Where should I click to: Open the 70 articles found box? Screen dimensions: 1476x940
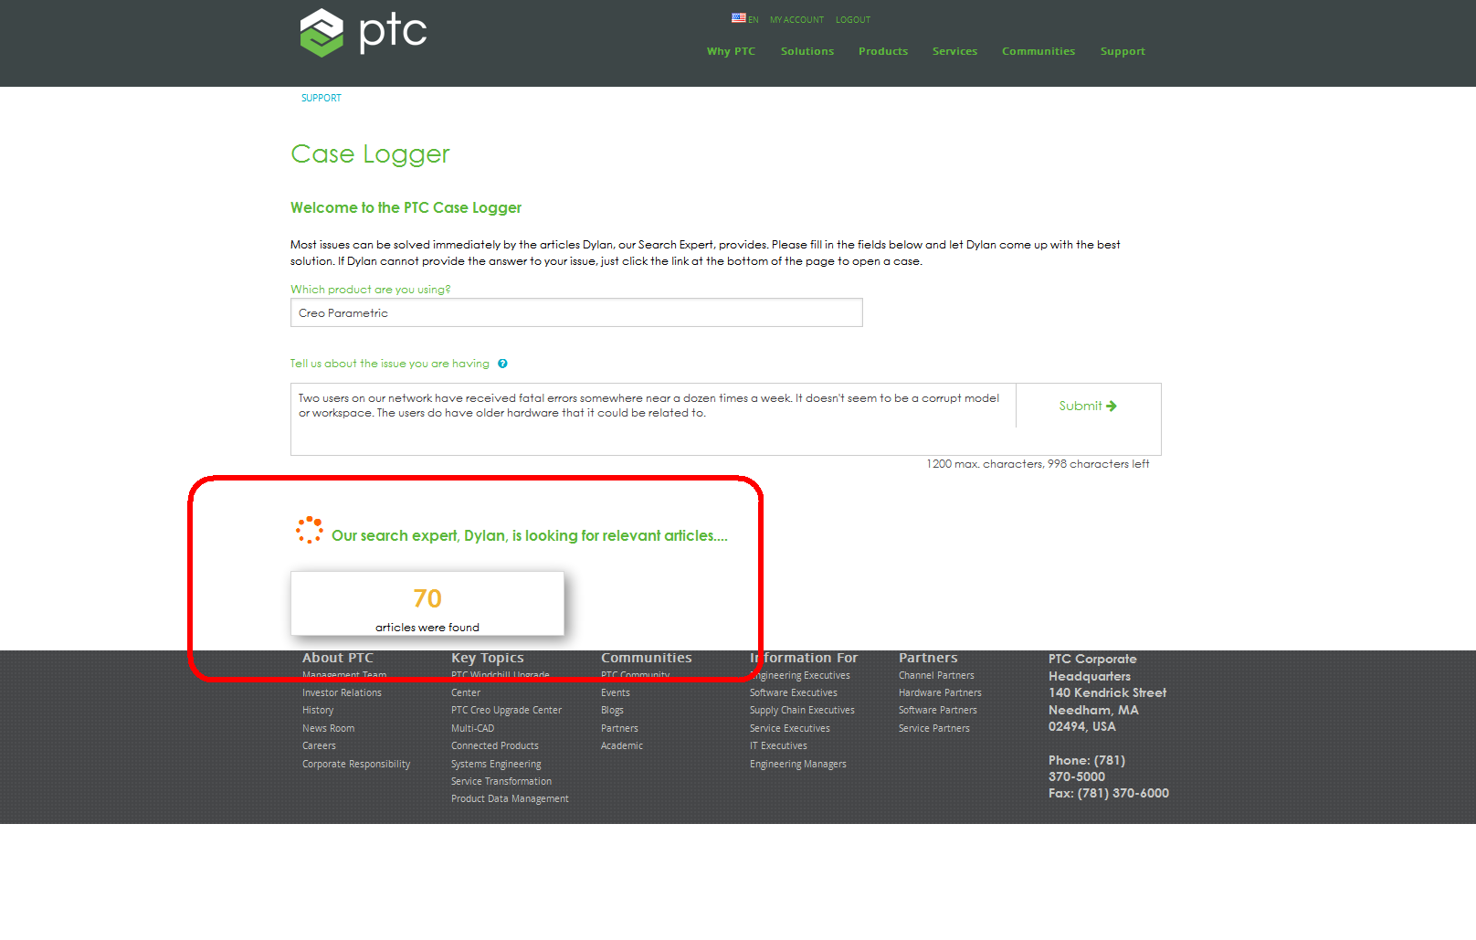pos(427,604)
